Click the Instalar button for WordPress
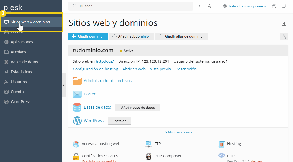Image resolution: width=293 pixels, height=162 pixels. (x=120, y=121)
